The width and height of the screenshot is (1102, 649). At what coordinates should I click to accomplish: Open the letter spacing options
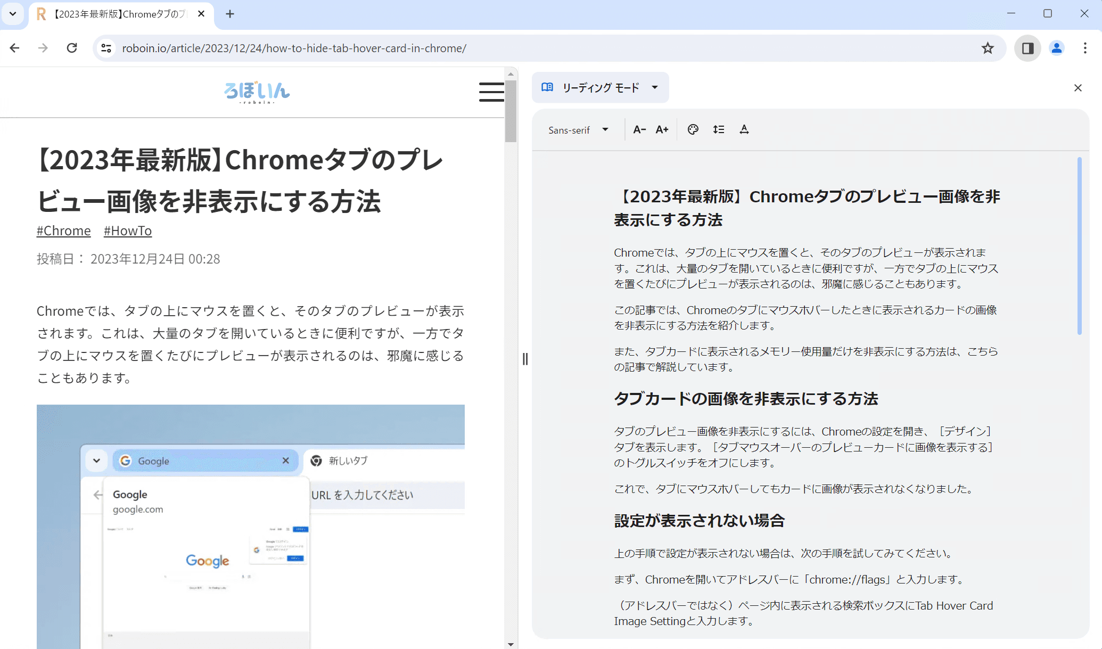[744, 129]
